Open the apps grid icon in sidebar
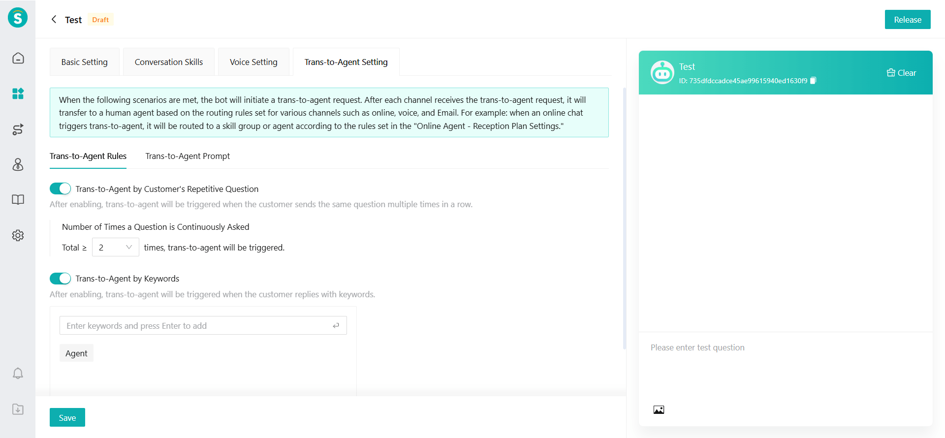 click(18, 94)
